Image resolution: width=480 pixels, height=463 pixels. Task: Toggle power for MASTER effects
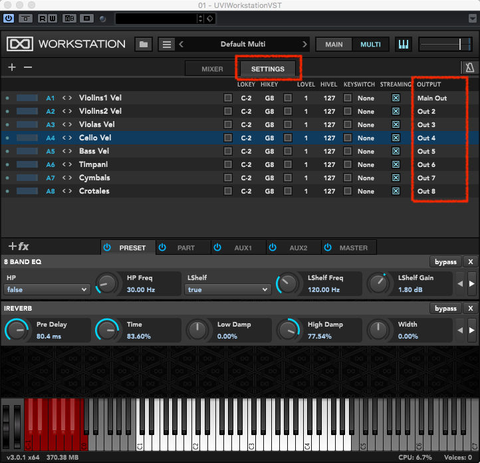tap(328, 247)
